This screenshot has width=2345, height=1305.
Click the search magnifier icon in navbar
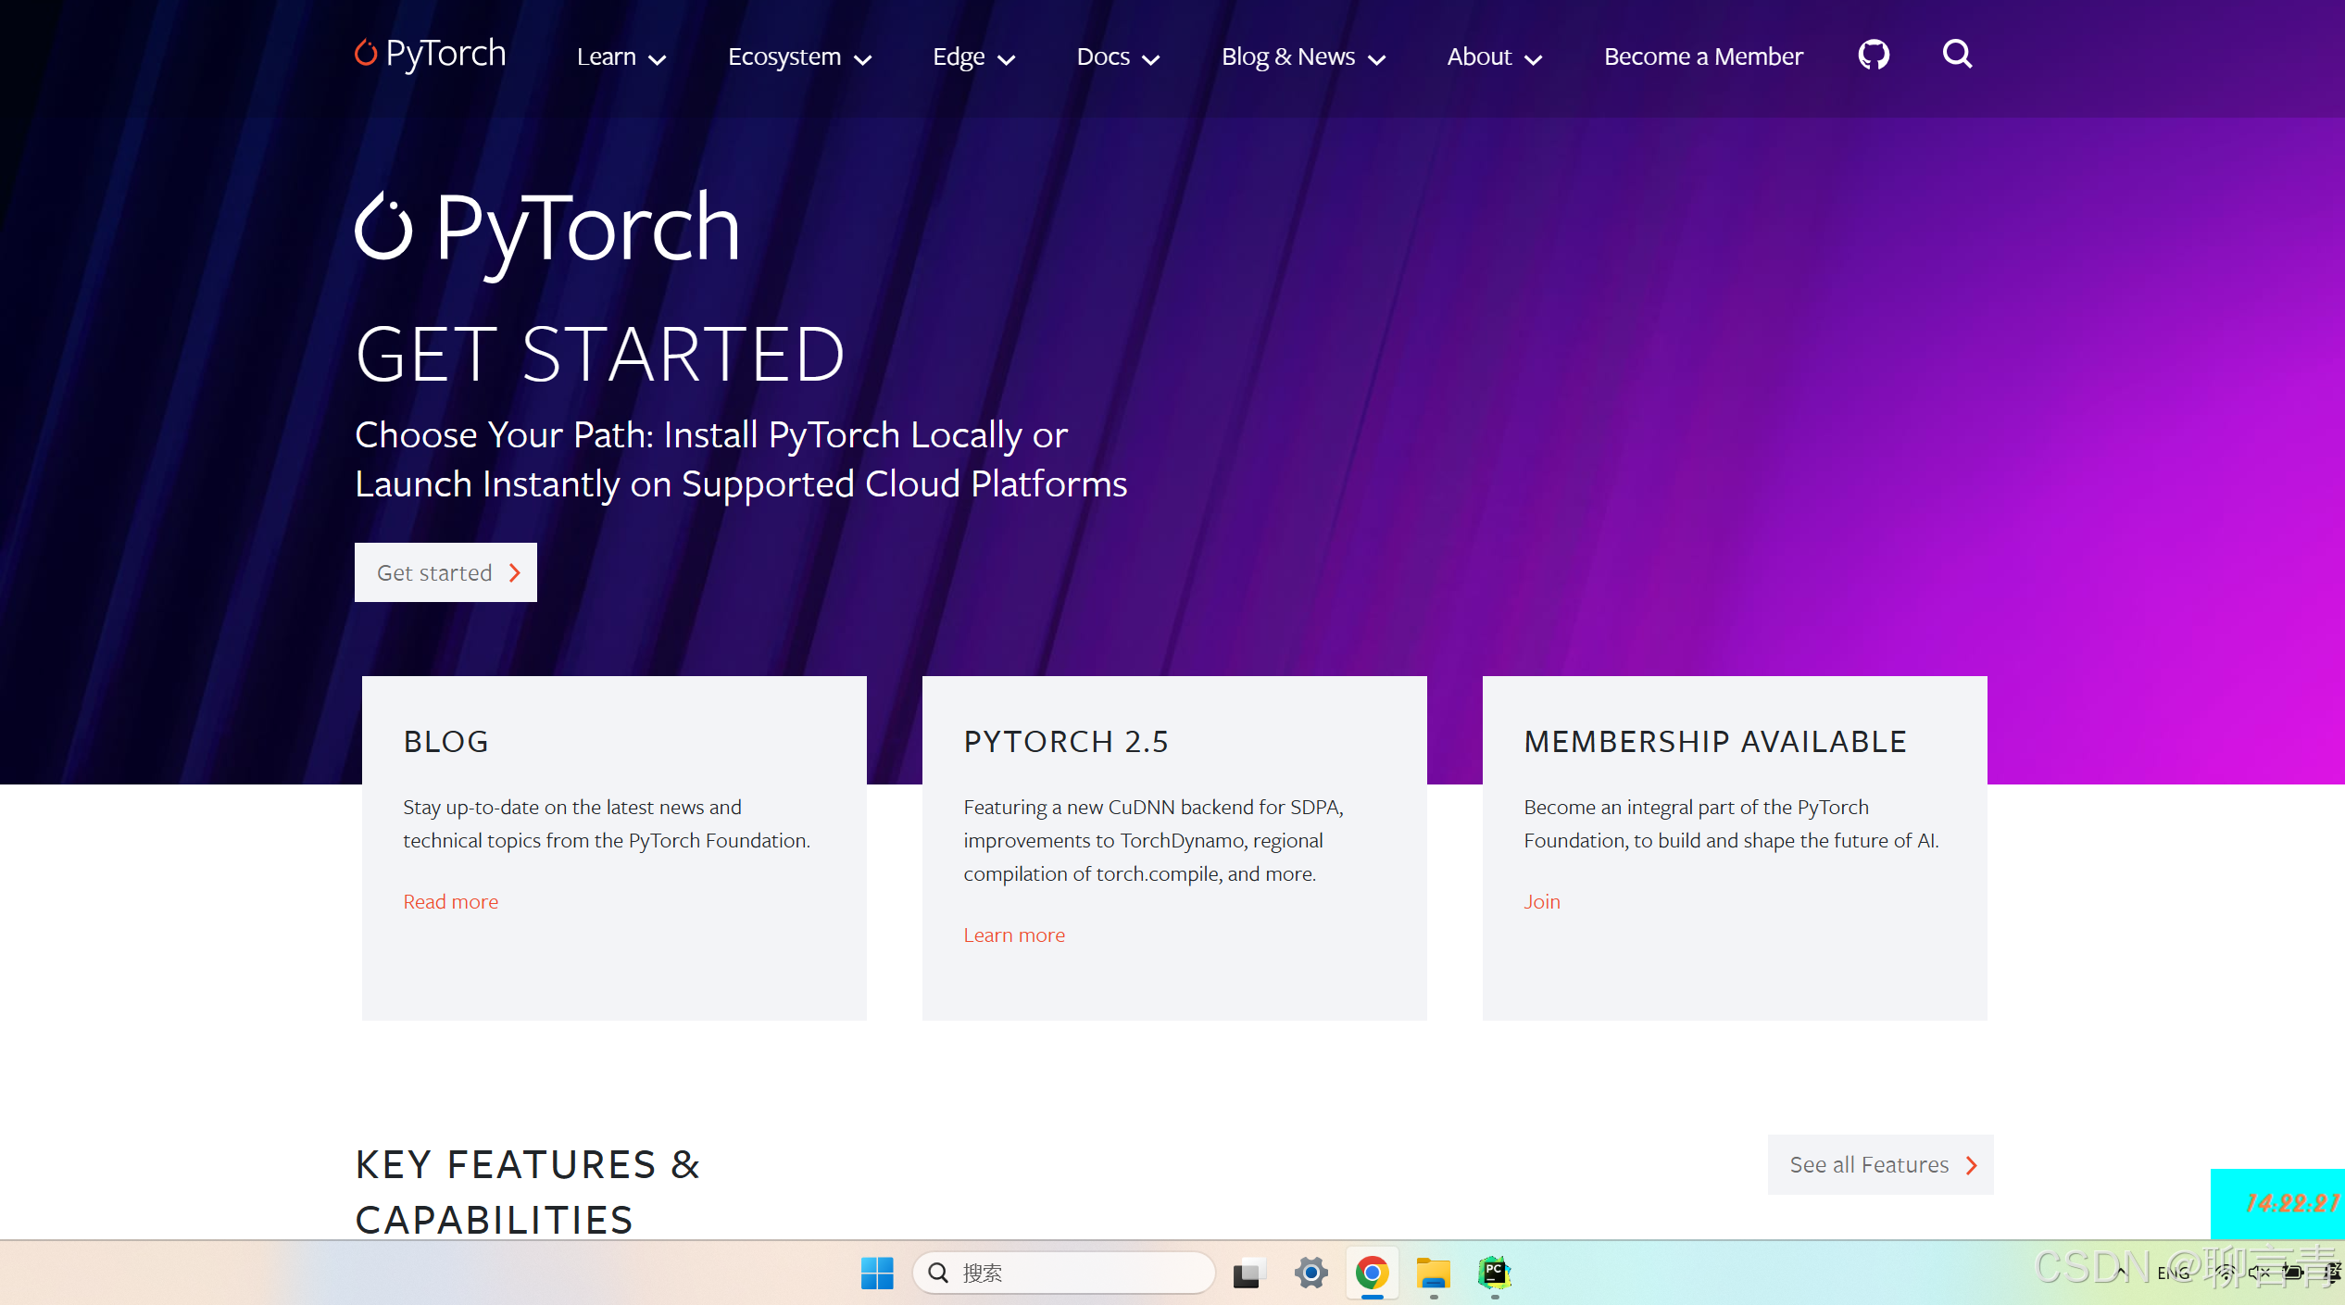(x=1957, y=56)
